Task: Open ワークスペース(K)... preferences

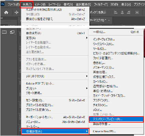Action: 116,44
